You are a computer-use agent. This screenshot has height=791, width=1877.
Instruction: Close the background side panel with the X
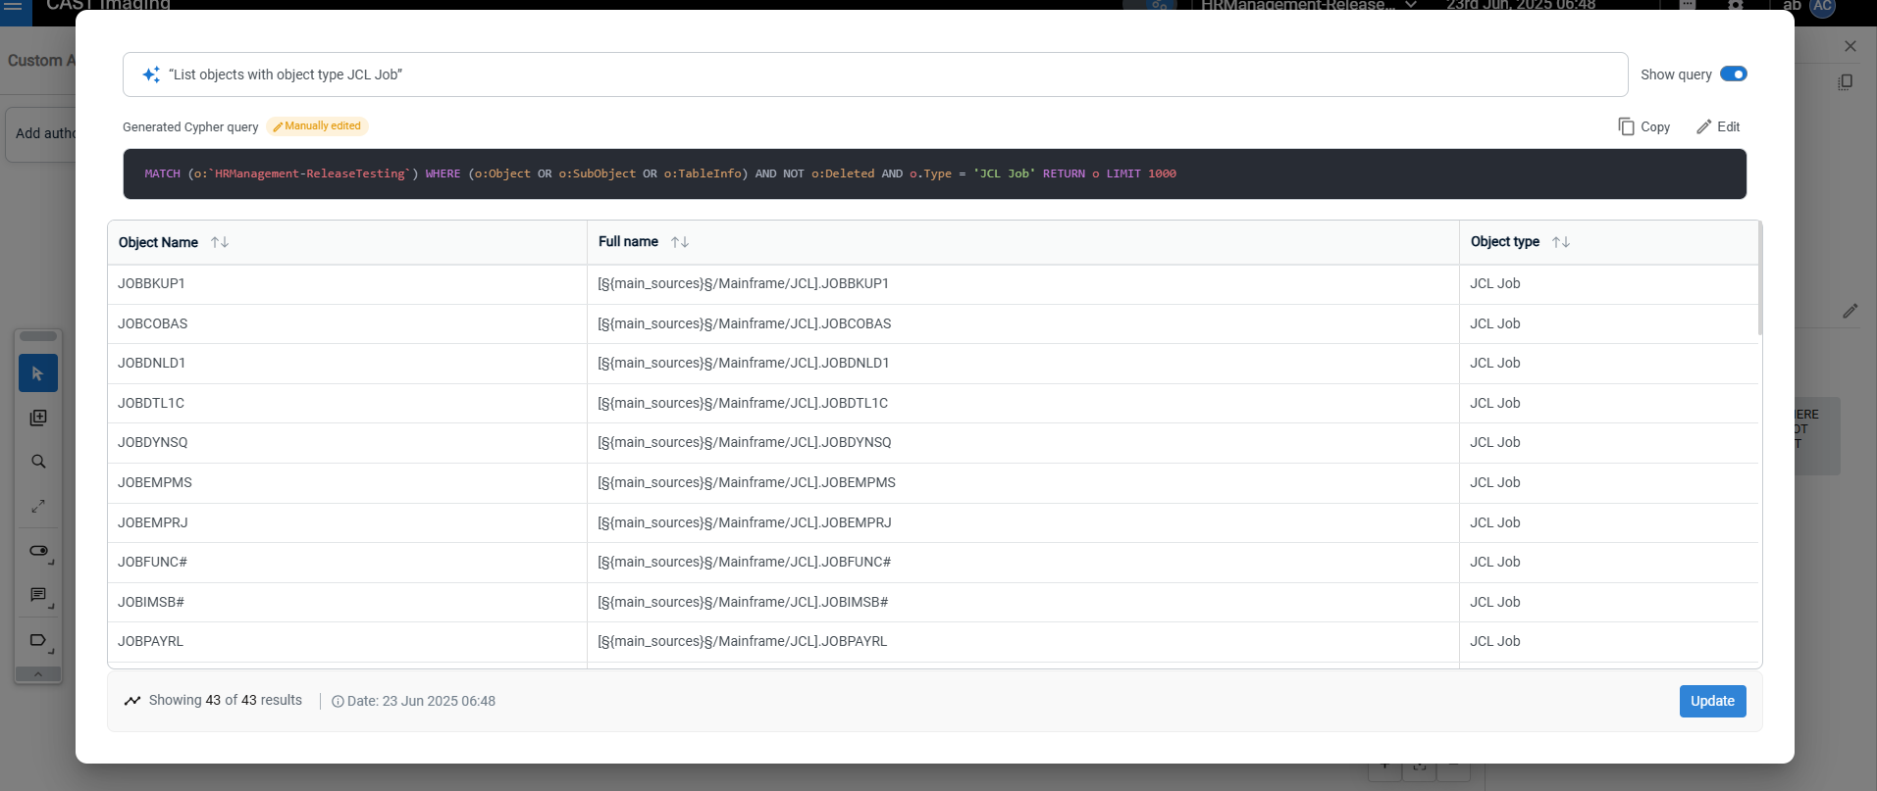(1851, 46)
